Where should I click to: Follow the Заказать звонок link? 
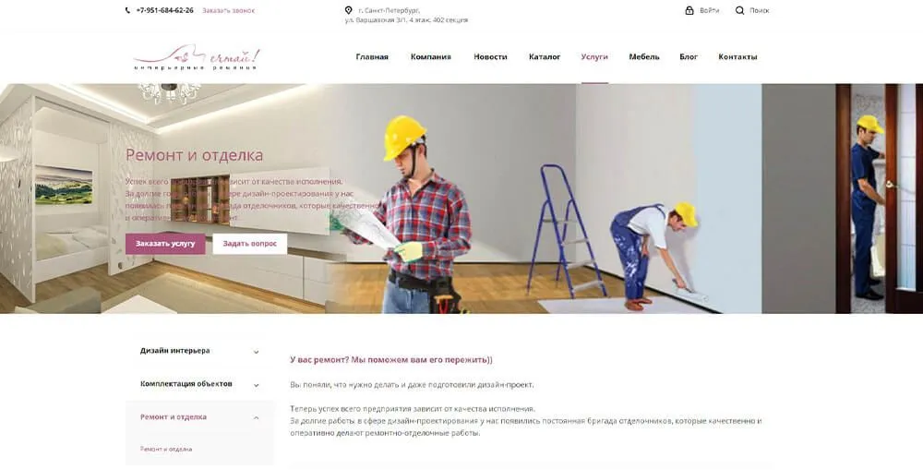(x=228, y=10)
